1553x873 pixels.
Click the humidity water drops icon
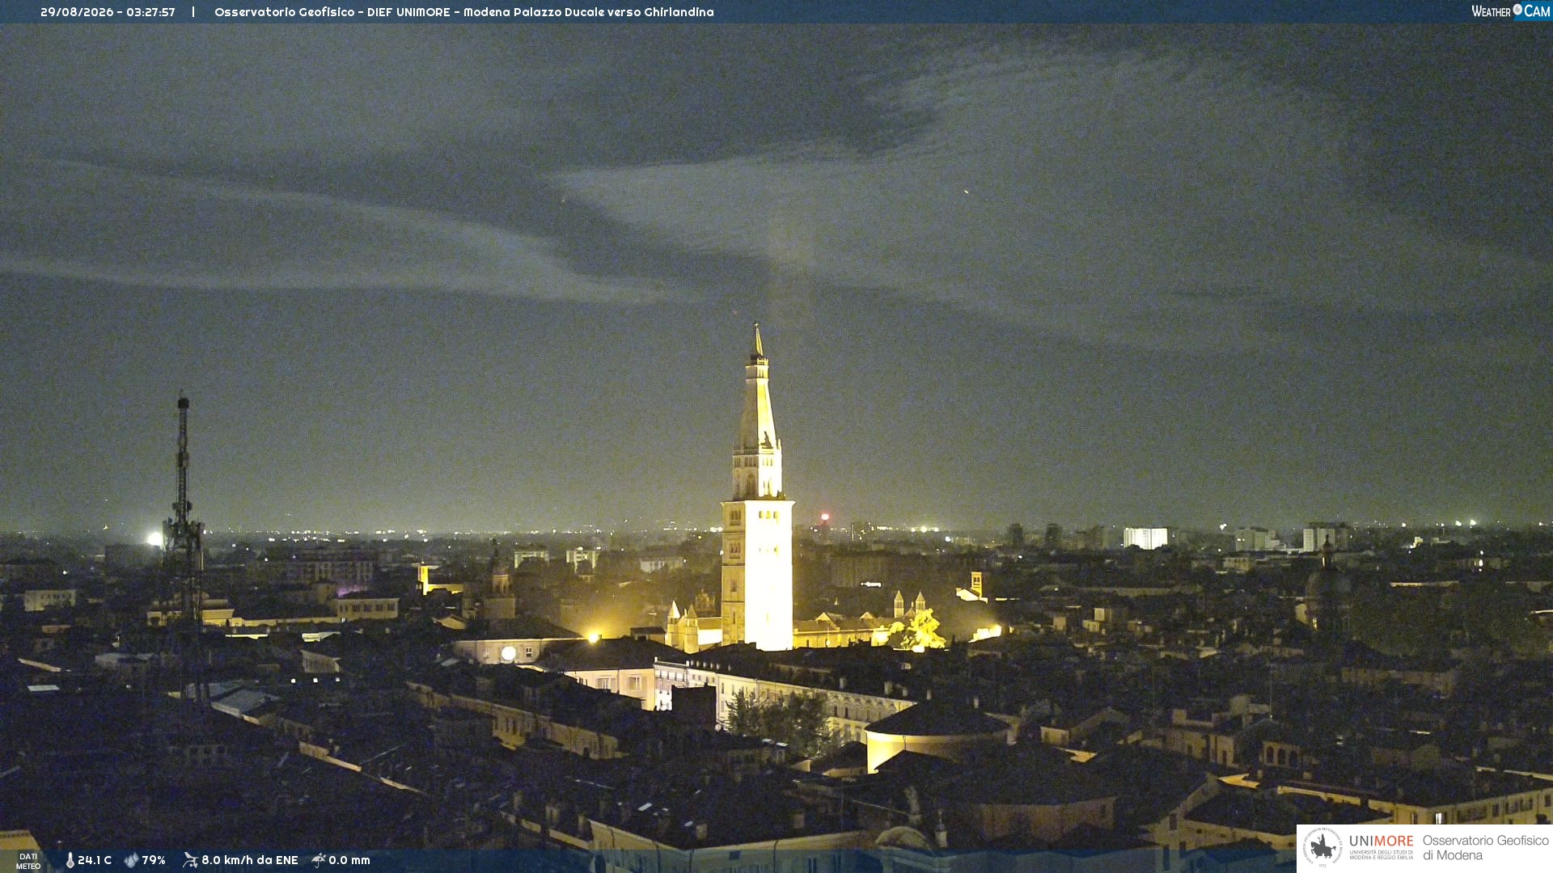(131, 860)
